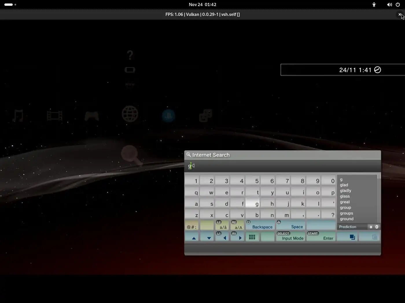Click the Backspace key
The image size is (405, 303).
260,225
